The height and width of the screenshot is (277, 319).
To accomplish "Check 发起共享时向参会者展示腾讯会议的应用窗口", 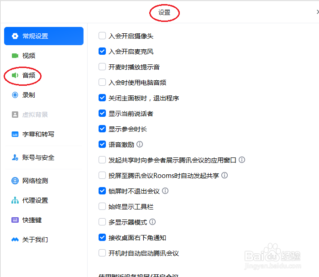I will [x=102, y=160].
